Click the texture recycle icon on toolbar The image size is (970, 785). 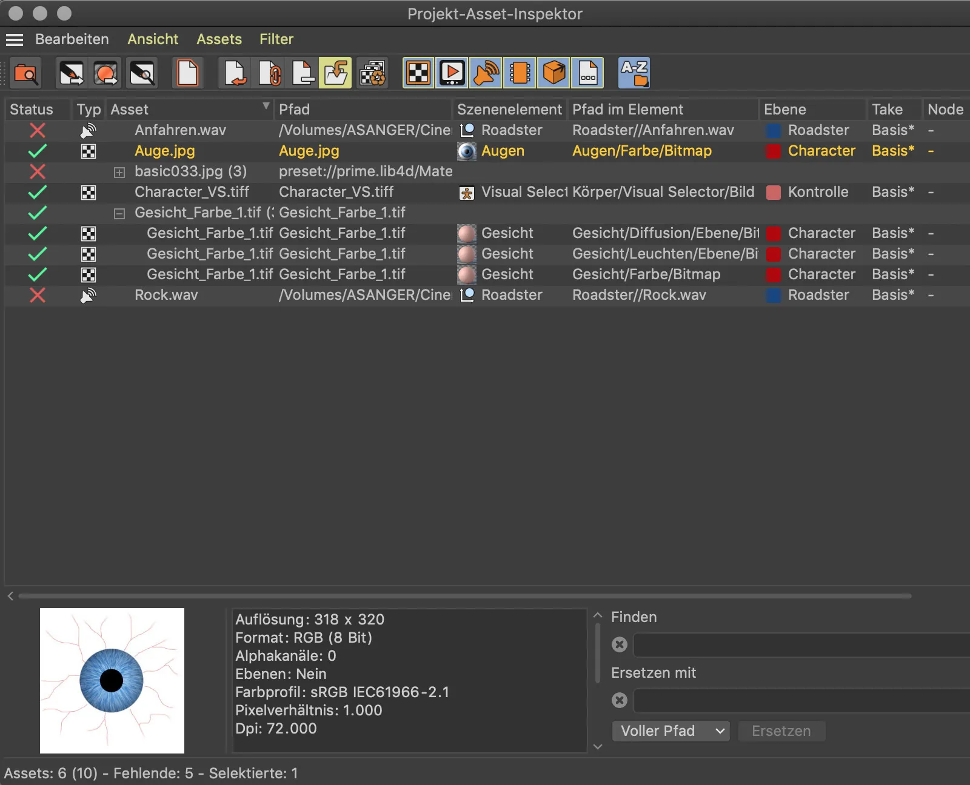tap(373, 73)
